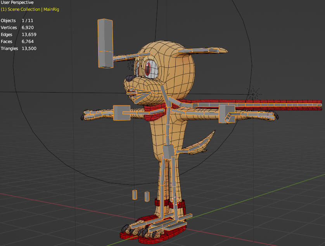Select the character's black nose
Viewport: 325px width, 246px height.
[130, 77]
